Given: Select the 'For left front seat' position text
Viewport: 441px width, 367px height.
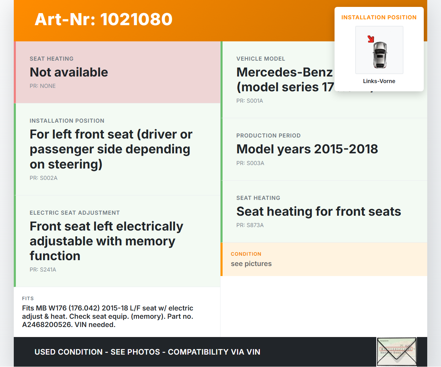Looking at the screenshot, I should coord(111,149).
